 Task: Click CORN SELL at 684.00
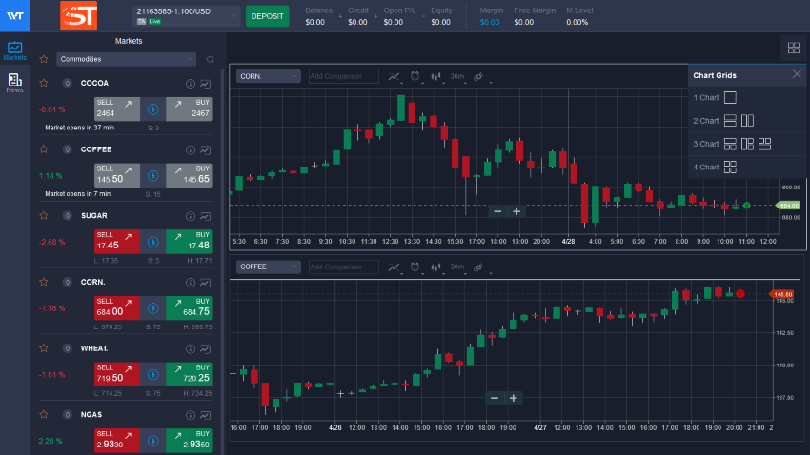[x=117, y=308]
